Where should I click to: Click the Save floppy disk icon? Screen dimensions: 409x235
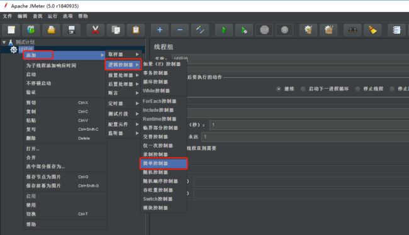72,30
